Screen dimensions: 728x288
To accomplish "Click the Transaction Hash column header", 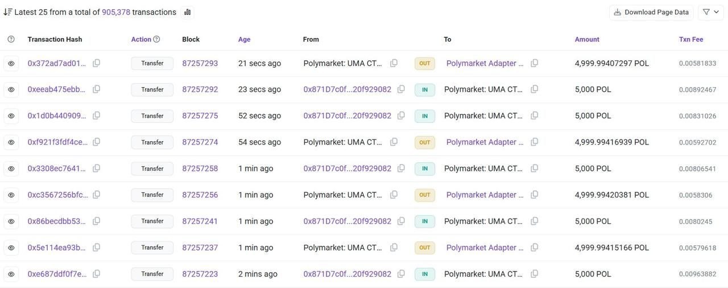I will click(55, 39).
